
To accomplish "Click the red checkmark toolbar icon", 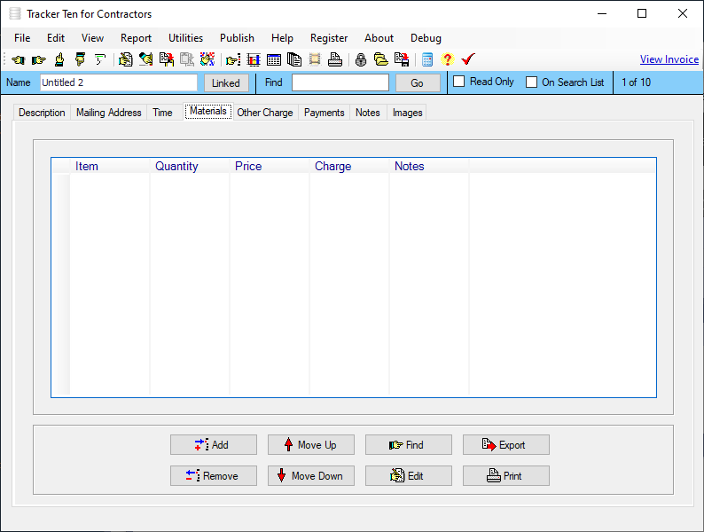I will tap(468, 59).
